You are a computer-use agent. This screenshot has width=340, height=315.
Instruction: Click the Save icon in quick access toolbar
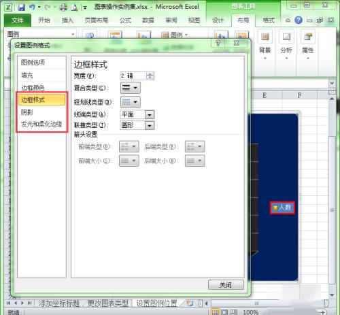[x=22, y=7]
